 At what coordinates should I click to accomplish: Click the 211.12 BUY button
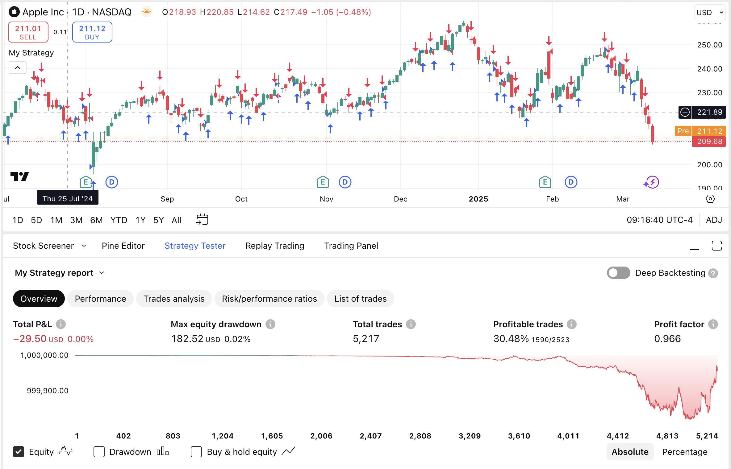coord(92,32)
